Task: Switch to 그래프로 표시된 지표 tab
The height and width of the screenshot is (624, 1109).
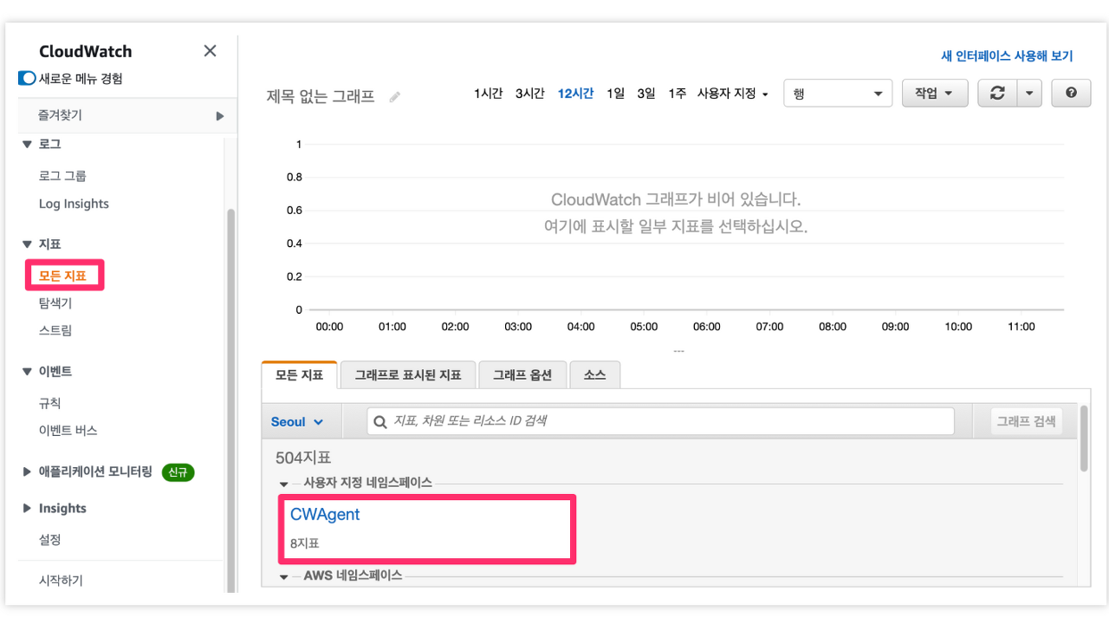Action: point(407,375)
